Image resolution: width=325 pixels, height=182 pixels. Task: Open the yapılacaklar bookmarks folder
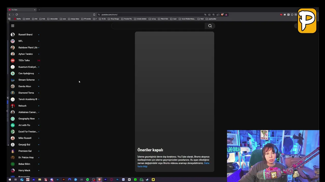tap(211, 19)
